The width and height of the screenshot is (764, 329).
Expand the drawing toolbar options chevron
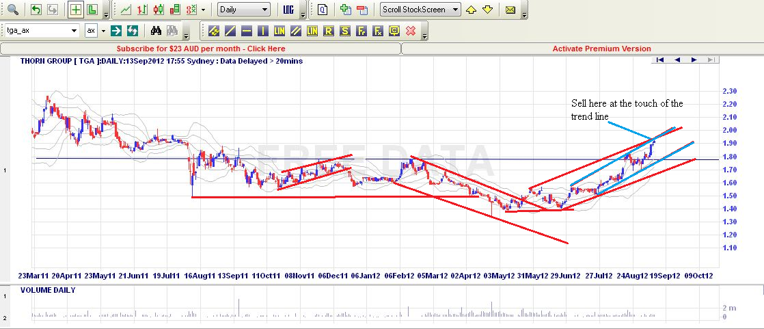click(x=425, y=36)
